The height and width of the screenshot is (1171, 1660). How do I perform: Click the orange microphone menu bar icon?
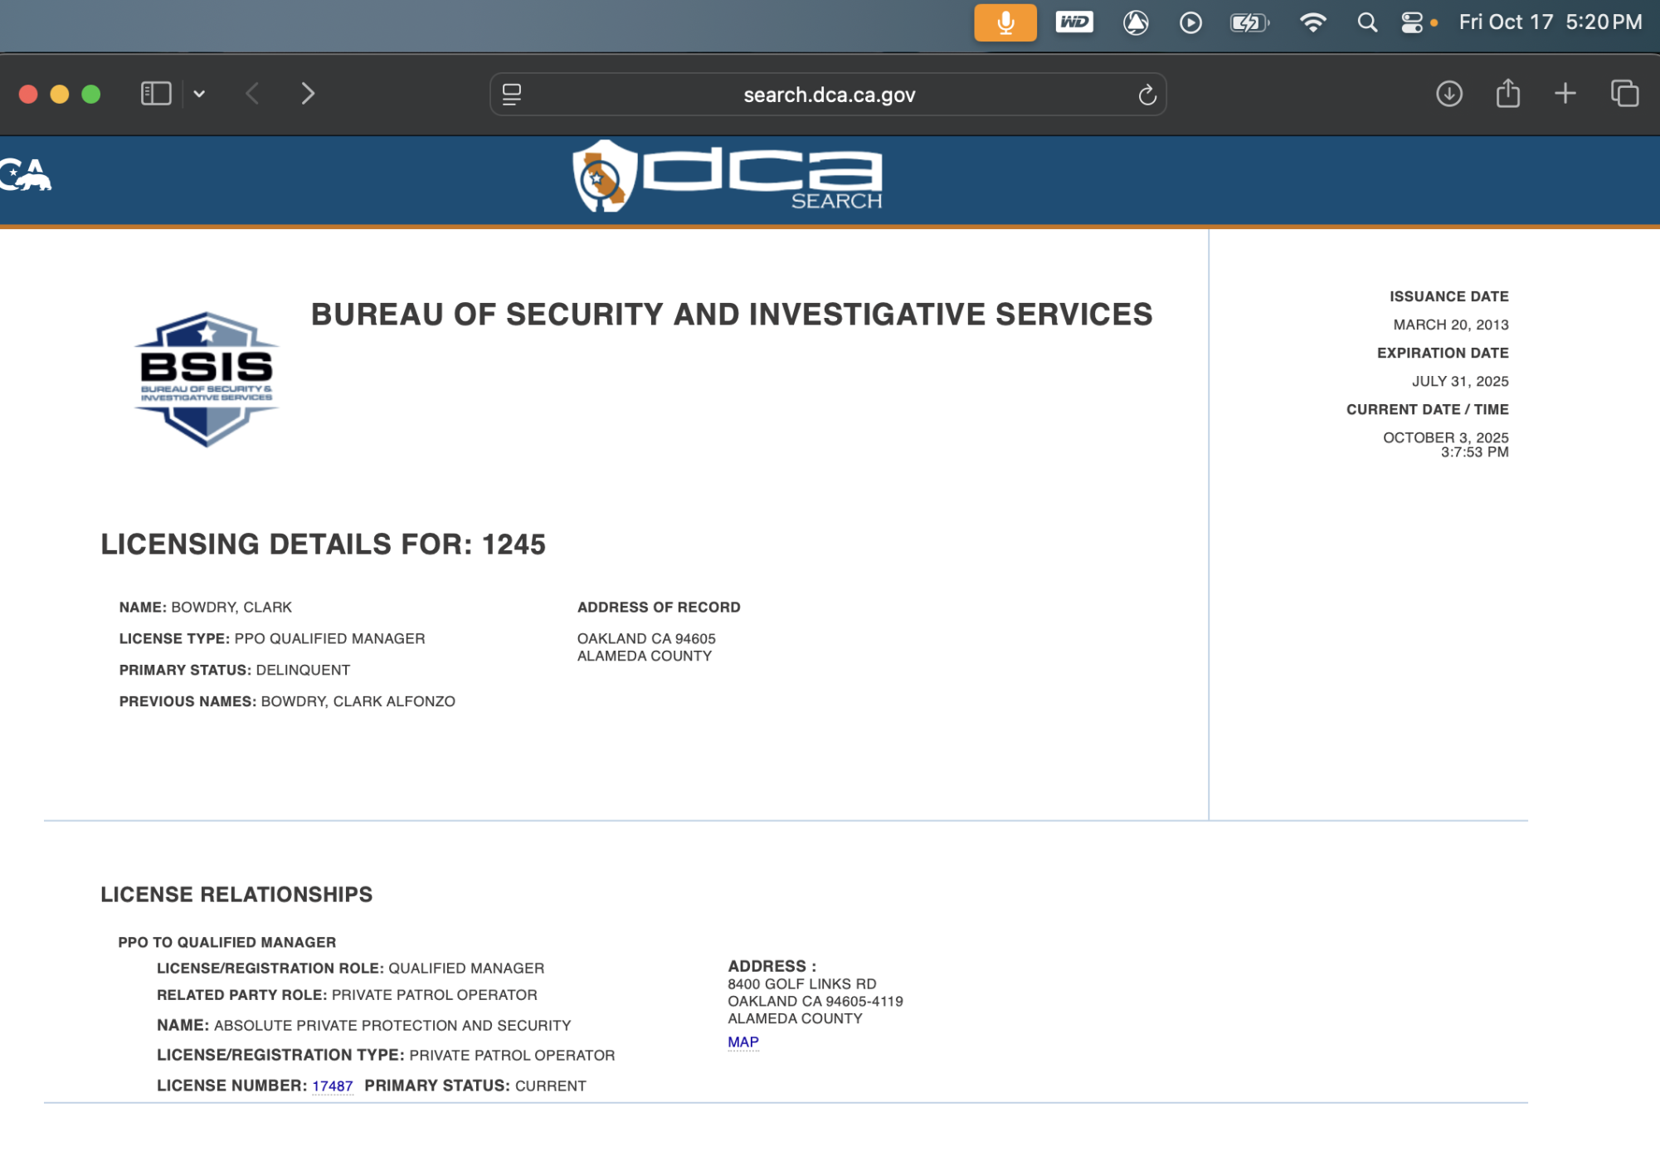point(1005,22)
